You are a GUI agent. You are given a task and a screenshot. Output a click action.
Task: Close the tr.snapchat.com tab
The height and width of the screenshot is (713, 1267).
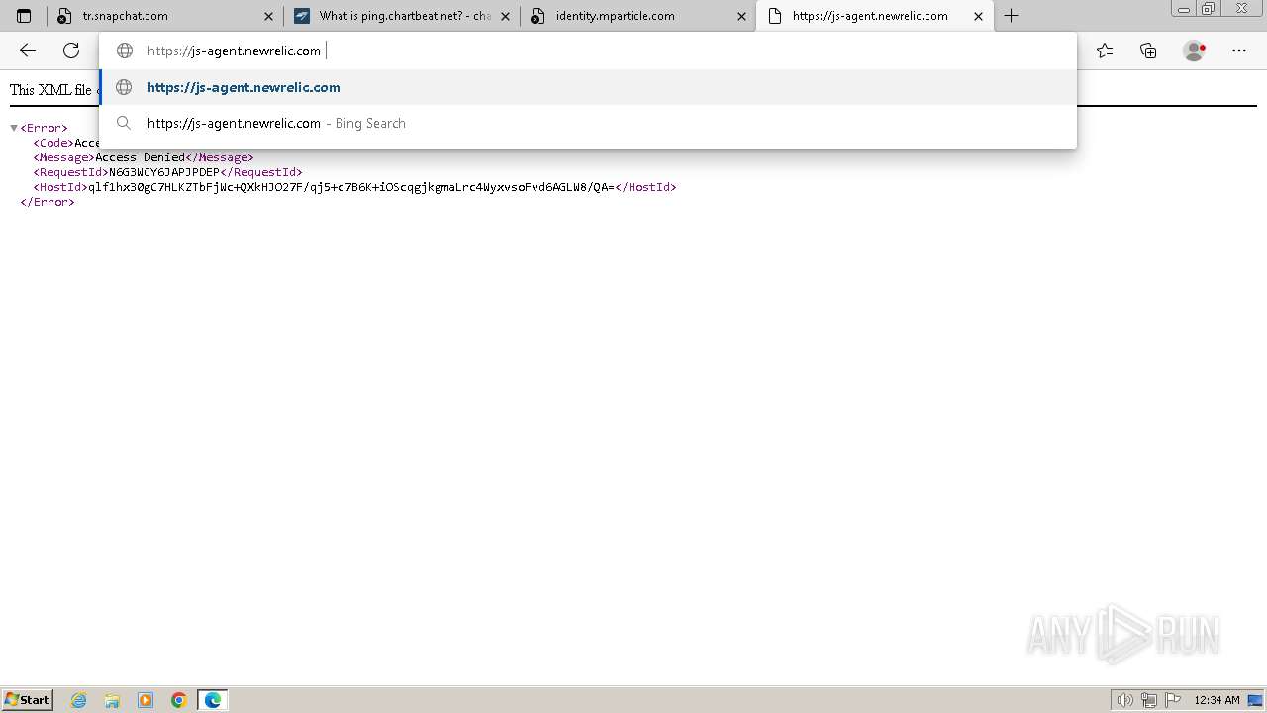tap(268, 16)
